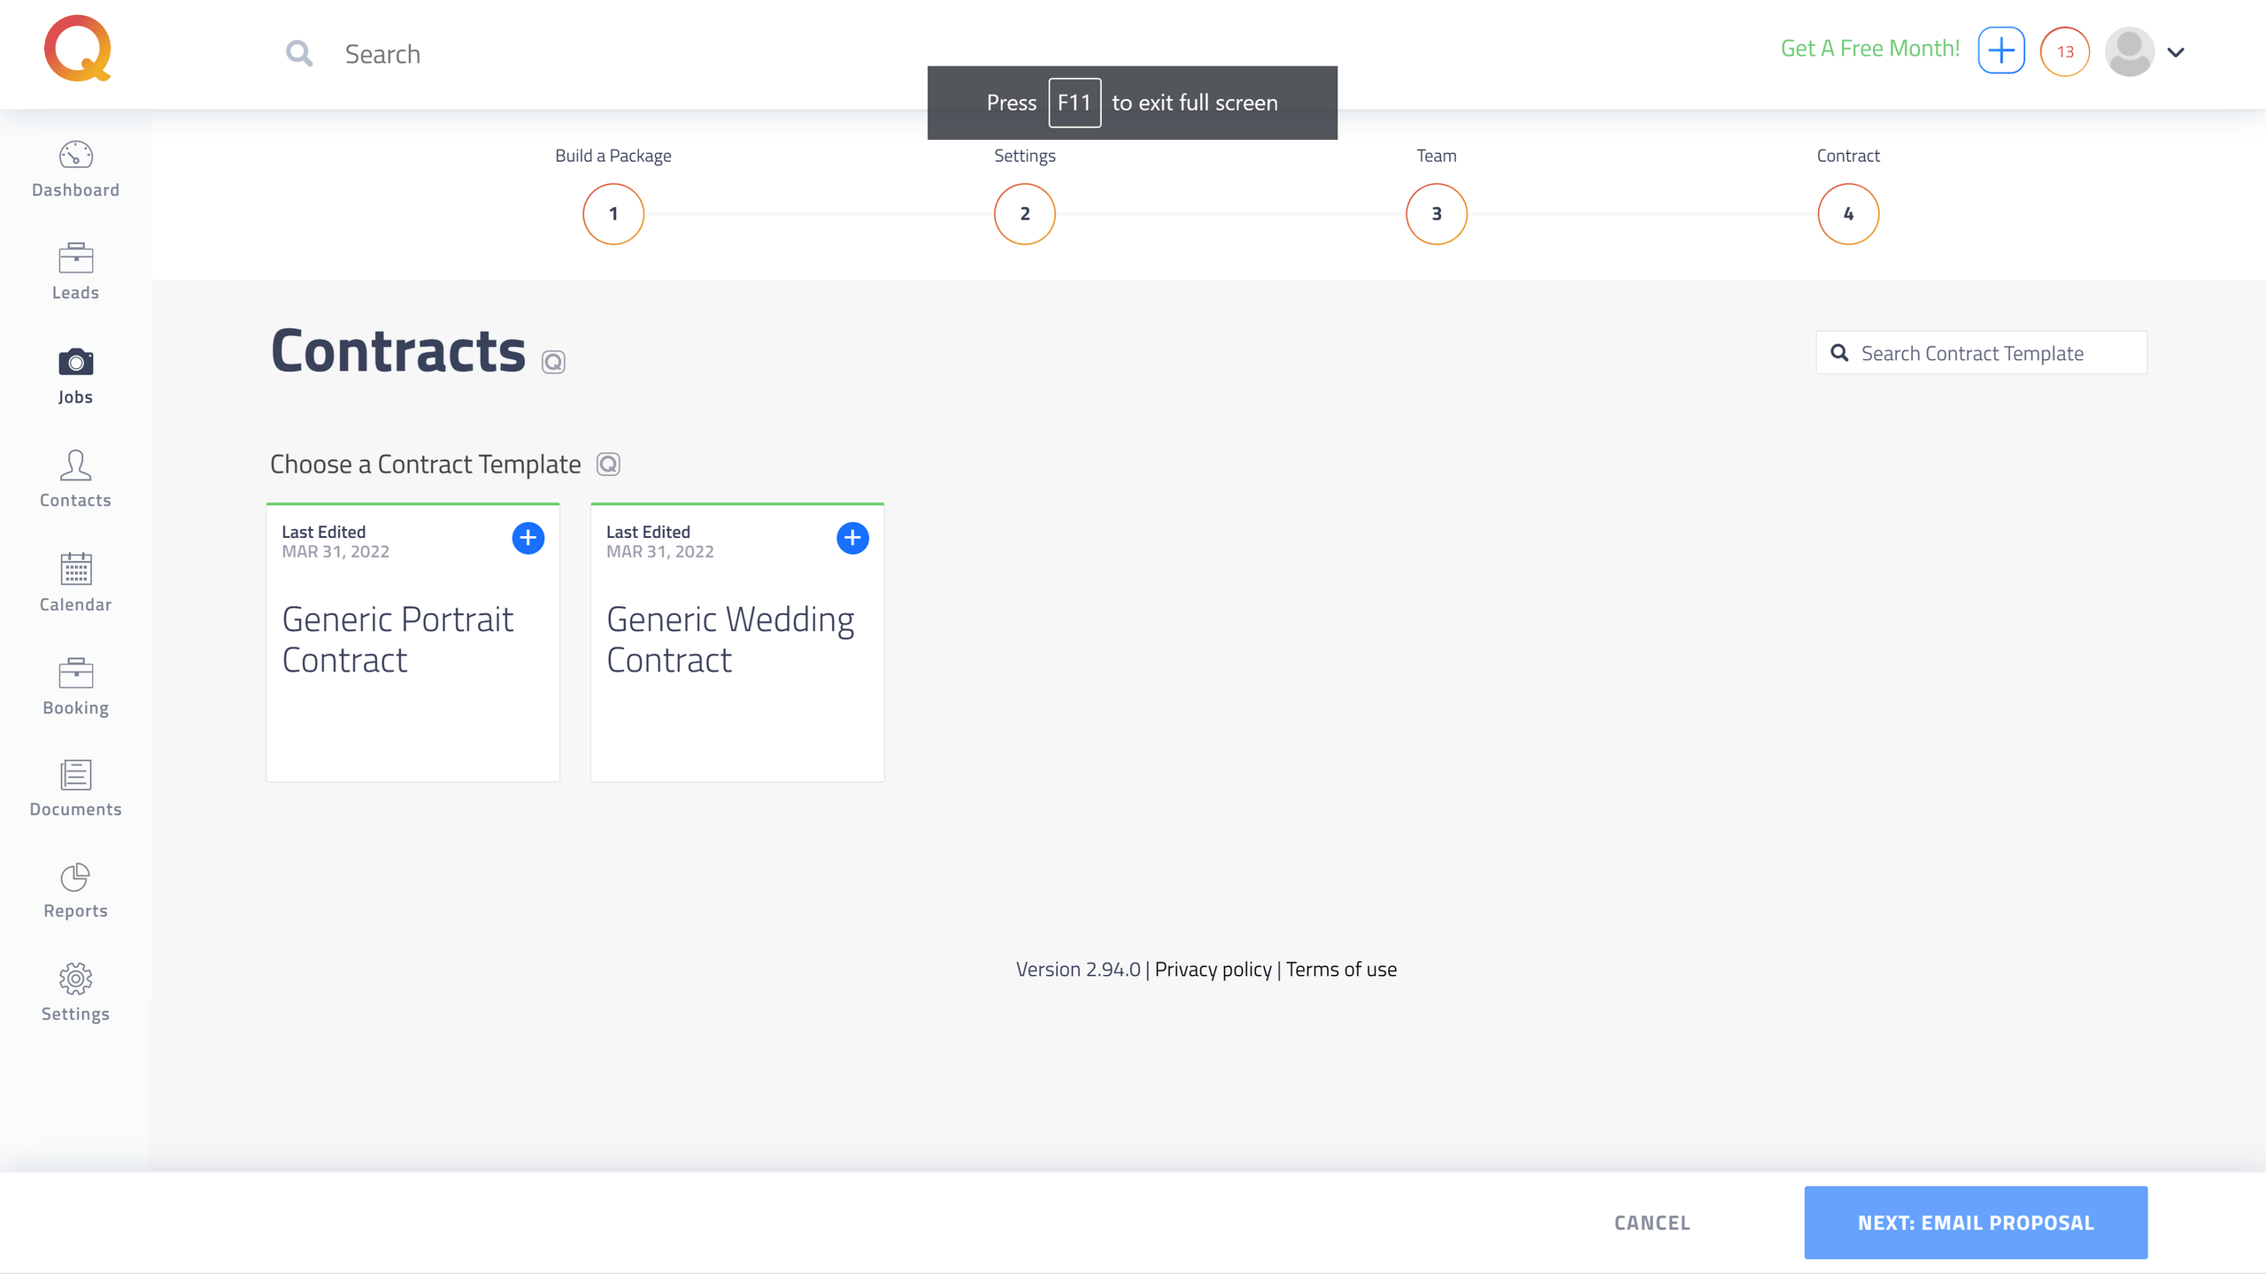Open the Jobs camera icon
Viewport: 2266px width, 1274px height.
click(x=75, y=362)
